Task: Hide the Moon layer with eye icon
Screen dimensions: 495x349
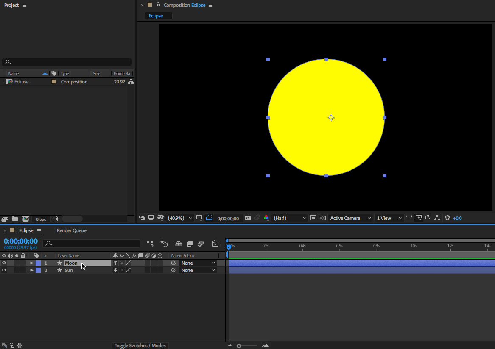Action: (4, 263)
